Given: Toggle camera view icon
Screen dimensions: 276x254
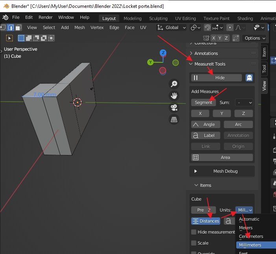Looking at the screenshot, I should click(x=174, y=108).
